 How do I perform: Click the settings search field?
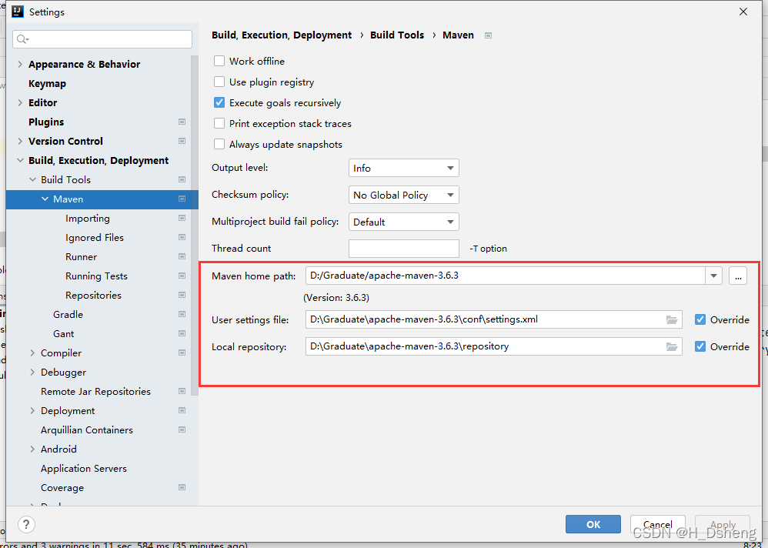tap(102, 39)
